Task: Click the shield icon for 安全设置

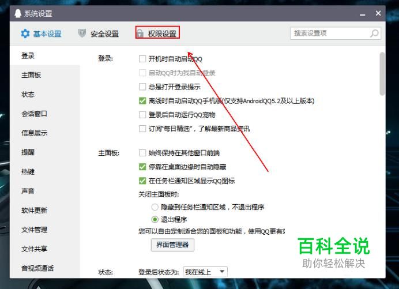Action: [82, 33]
